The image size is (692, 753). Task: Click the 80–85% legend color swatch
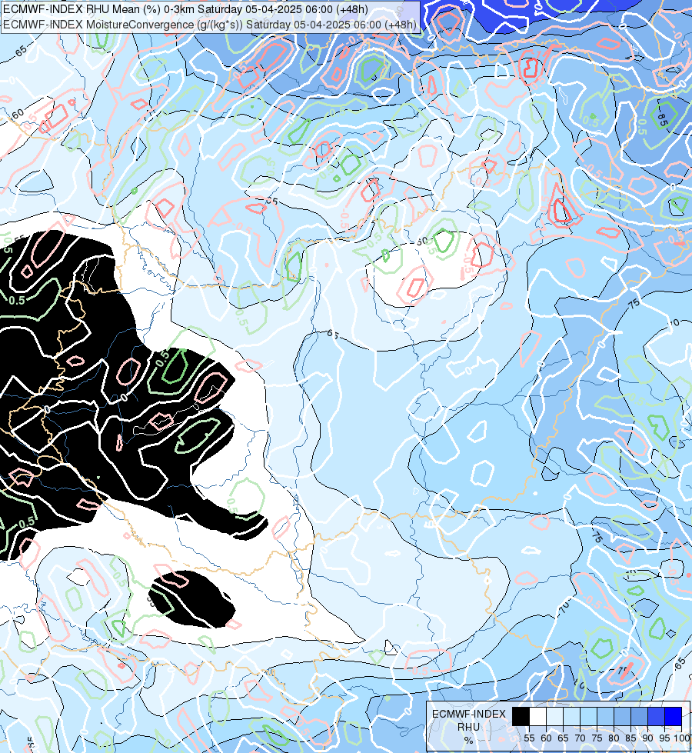[622, 716]
